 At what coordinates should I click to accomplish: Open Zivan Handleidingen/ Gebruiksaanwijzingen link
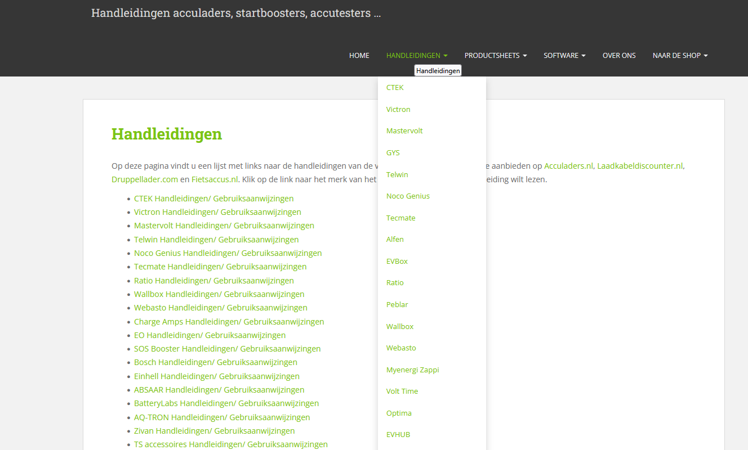214,431
